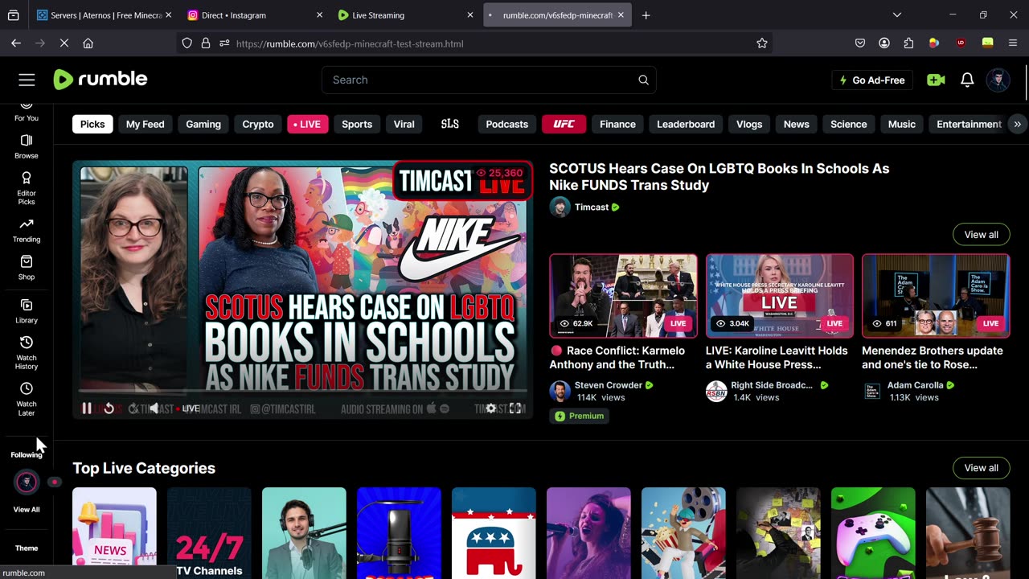Open the Steven Crowder channel link
This screenshot has height=579, width=1029.
point(609,385)
